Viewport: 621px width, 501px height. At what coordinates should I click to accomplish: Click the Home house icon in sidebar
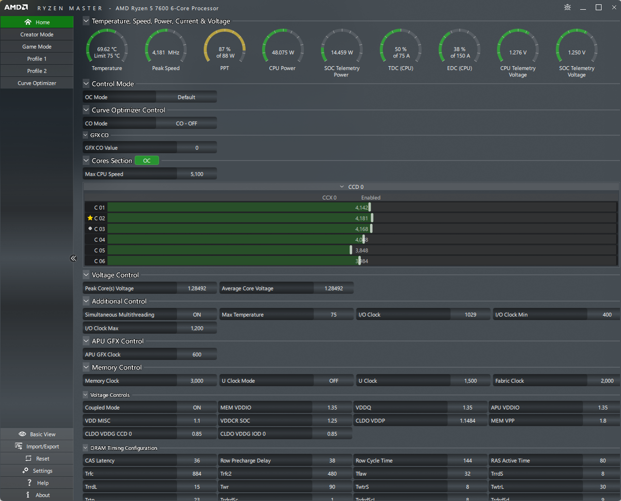click(28, 22)
